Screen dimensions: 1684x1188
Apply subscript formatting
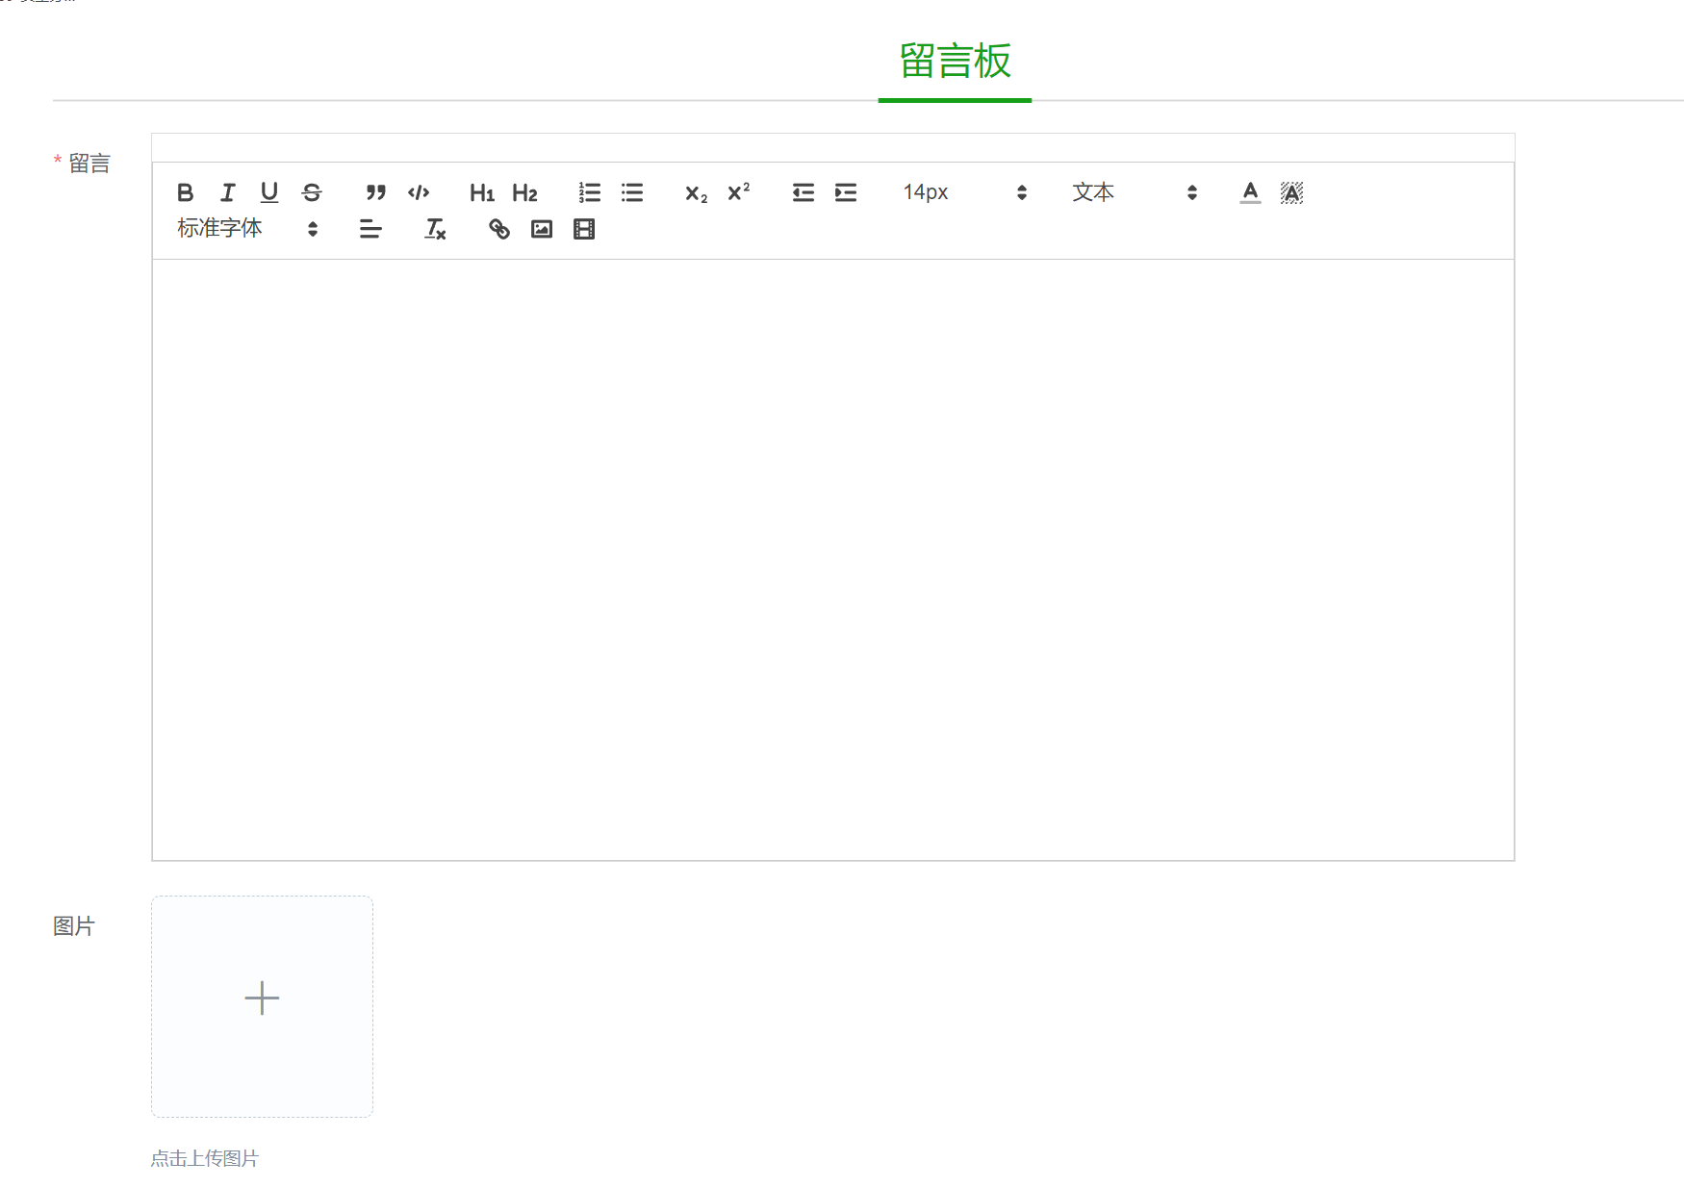(695, 193)
